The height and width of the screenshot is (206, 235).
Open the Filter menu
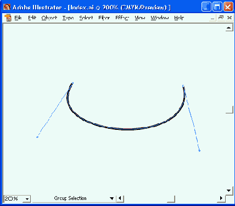[104, 18]
